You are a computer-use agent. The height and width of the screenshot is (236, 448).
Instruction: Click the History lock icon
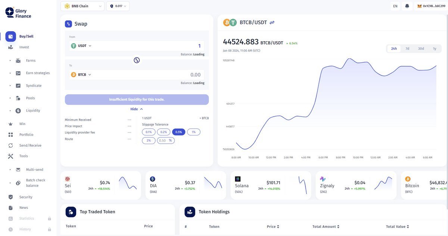49,229
